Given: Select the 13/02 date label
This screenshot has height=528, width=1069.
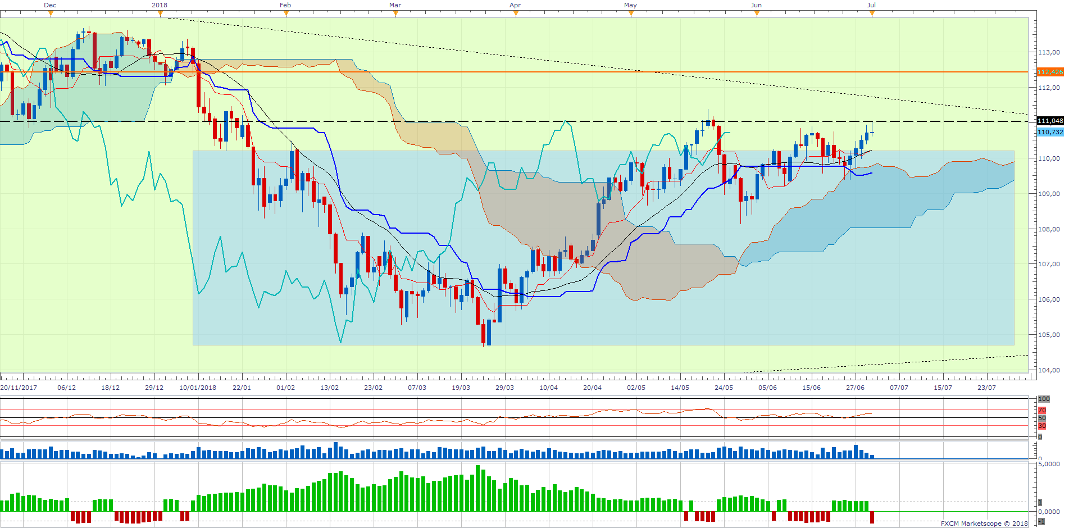Looking at the screenshot, I should [x=329, y=388].
